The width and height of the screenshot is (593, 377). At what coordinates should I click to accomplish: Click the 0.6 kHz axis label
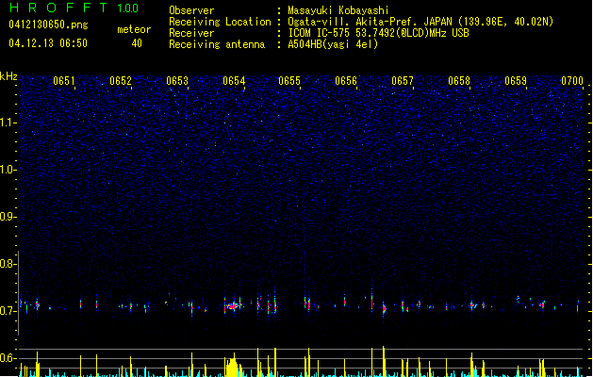[8, 358]
